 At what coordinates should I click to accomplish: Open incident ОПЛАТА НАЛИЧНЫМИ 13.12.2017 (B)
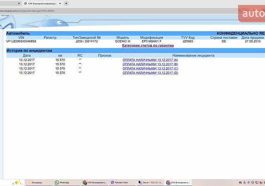[x=150, y=64]
